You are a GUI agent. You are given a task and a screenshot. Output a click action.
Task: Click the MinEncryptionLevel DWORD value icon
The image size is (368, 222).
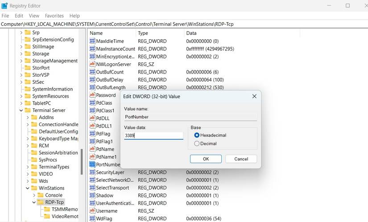coord(92,57)
